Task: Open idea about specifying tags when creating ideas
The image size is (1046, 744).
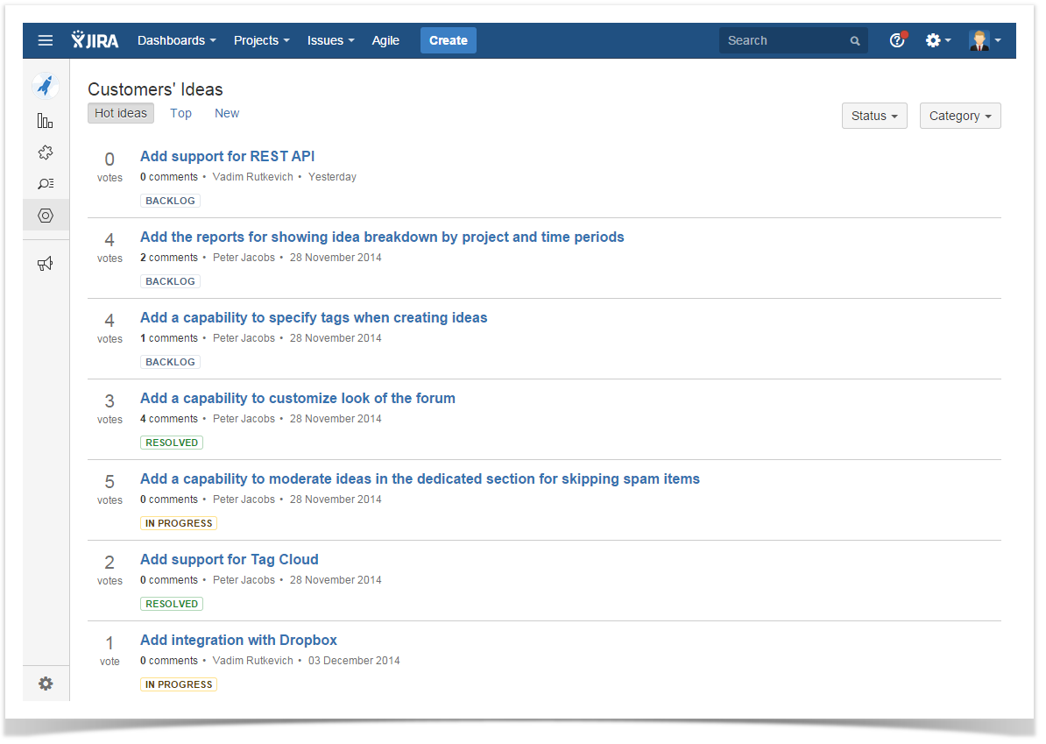Action: 314,317
